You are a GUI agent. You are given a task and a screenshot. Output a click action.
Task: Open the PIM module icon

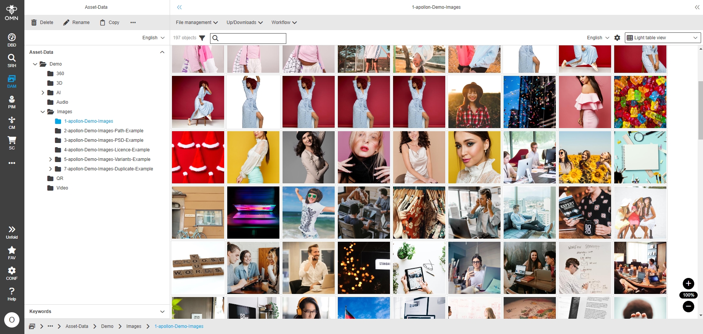click(12, 102)
